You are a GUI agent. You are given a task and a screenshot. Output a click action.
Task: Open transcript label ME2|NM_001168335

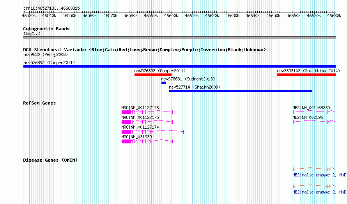[311, 108]
